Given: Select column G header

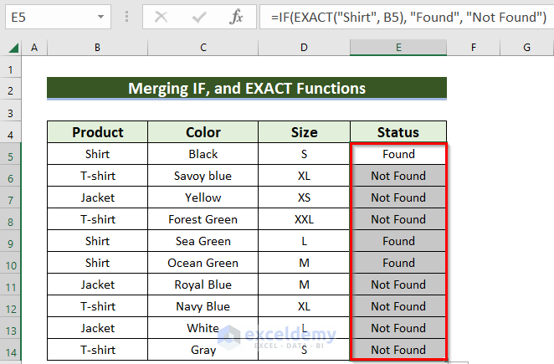Looking at the screenshot, I should click(x=527, y=49).
